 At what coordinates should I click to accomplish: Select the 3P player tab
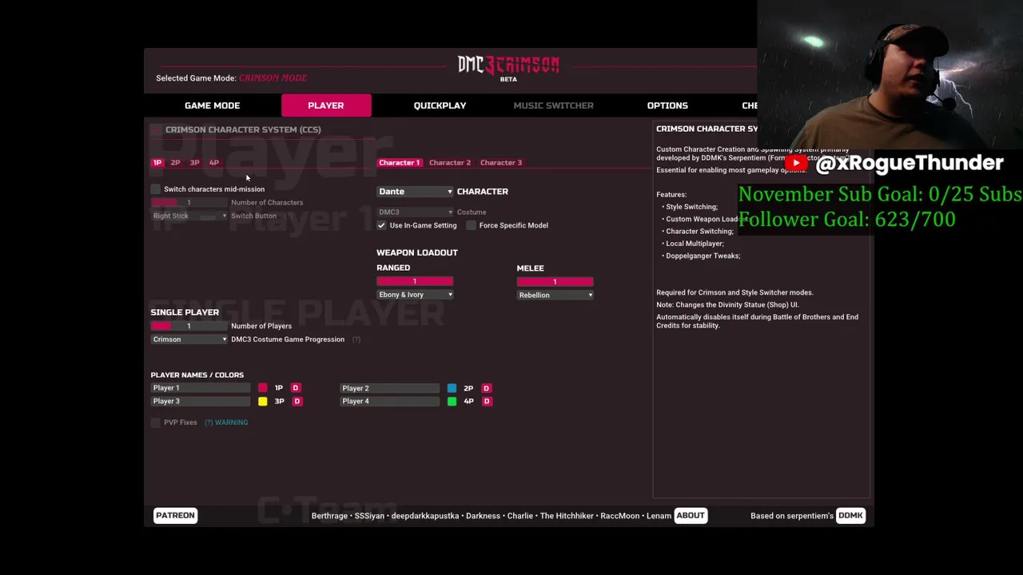194,163
